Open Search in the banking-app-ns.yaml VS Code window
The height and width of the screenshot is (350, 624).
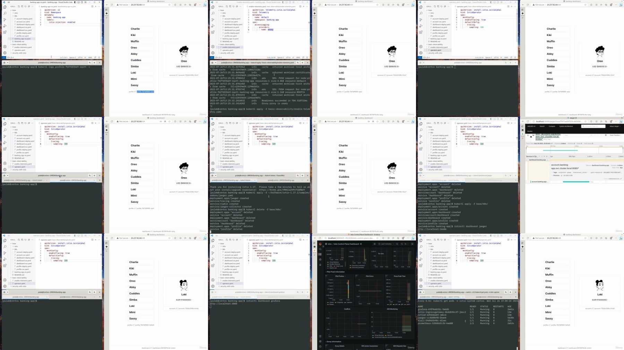(x=5, y=13)
